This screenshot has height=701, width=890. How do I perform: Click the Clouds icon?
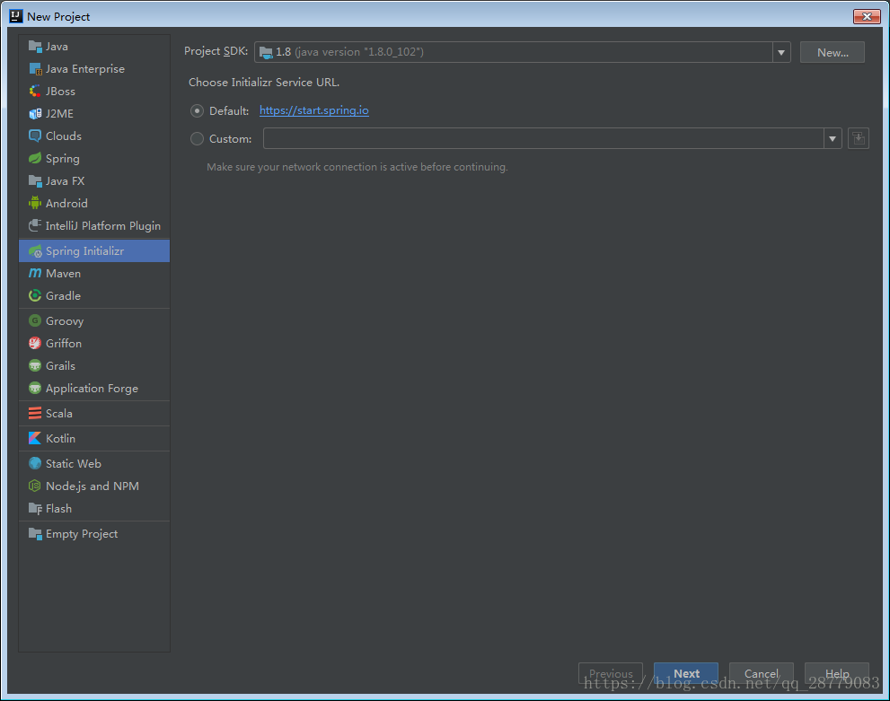point(35,136)
